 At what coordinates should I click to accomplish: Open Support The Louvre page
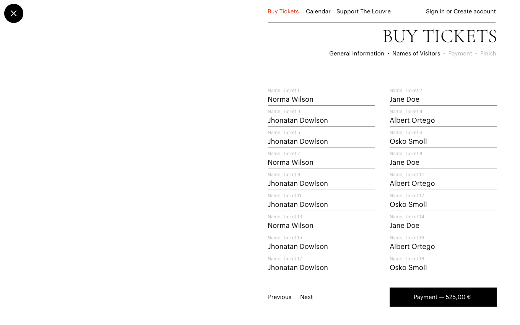[x=363, y=11]
